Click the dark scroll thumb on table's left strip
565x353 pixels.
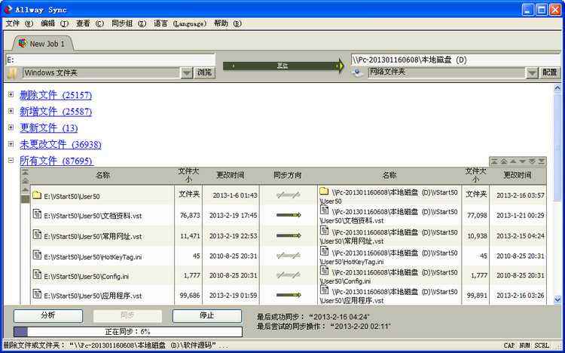pyautogui.click(x=25, y=199)
